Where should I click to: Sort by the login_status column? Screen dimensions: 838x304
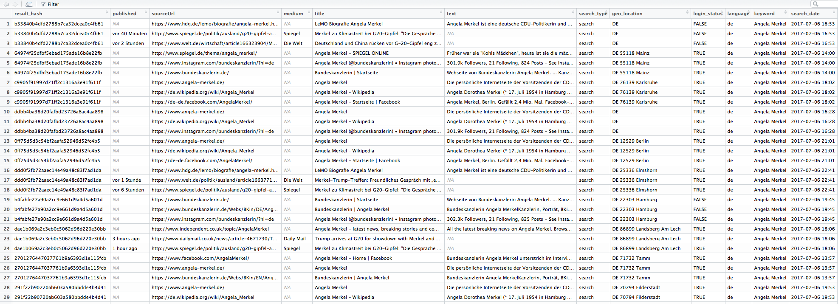(708, 14)
